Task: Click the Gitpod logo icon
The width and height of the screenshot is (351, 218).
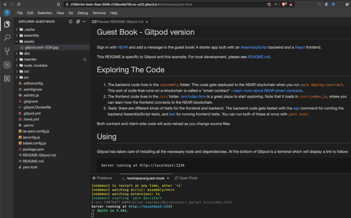Action: [7, 13]
